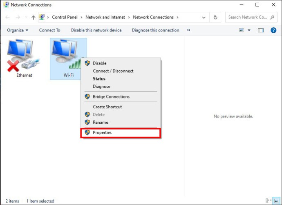
Task: Expand the address bar history dropdown
Action: (204, 18)
